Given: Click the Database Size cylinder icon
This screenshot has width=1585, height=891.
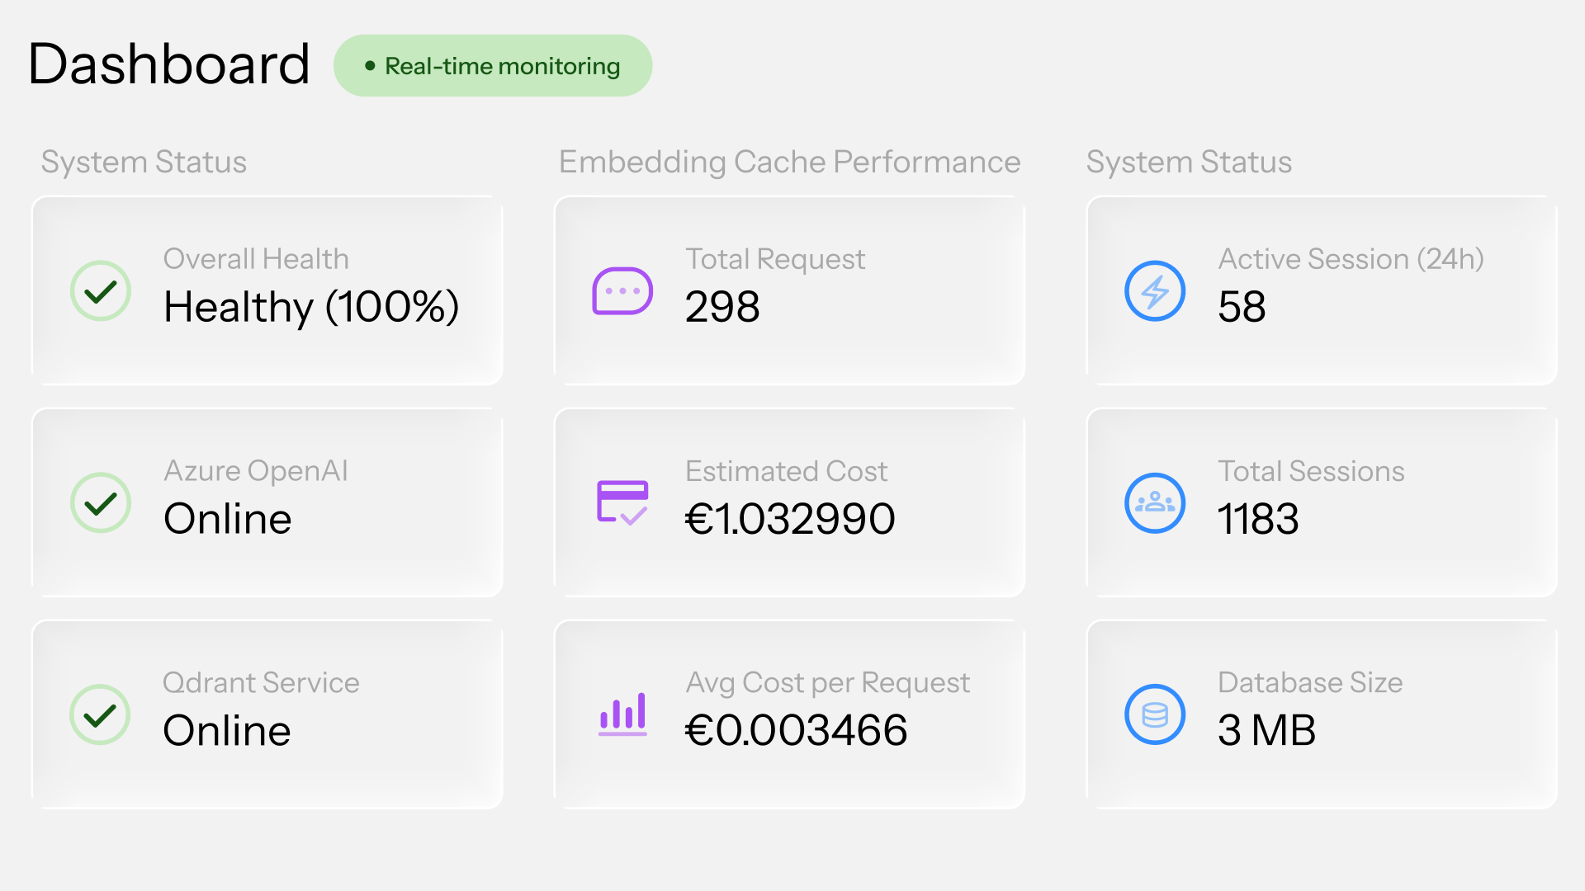Looking at the screenshot, I should 1155,714.
